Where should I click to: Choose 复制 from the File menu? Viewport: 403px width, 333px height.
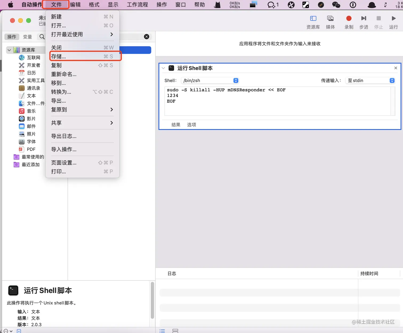click(82, 65)
